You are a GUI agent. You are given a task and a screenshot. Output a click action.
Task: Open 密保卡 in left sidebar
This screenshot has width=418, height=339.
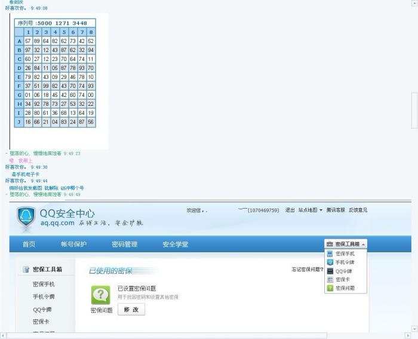coord(41,322)
